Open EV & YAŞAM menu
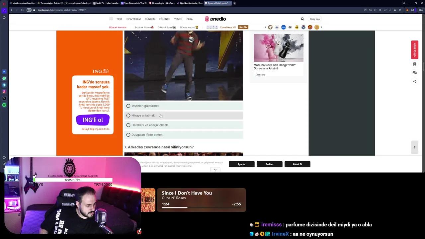425x239 pixels. click(x=133, y=19)
